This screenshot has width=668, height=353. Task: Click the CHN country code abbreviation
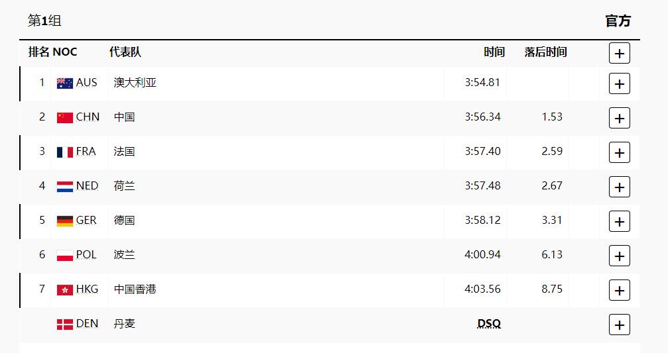point(88,117)
